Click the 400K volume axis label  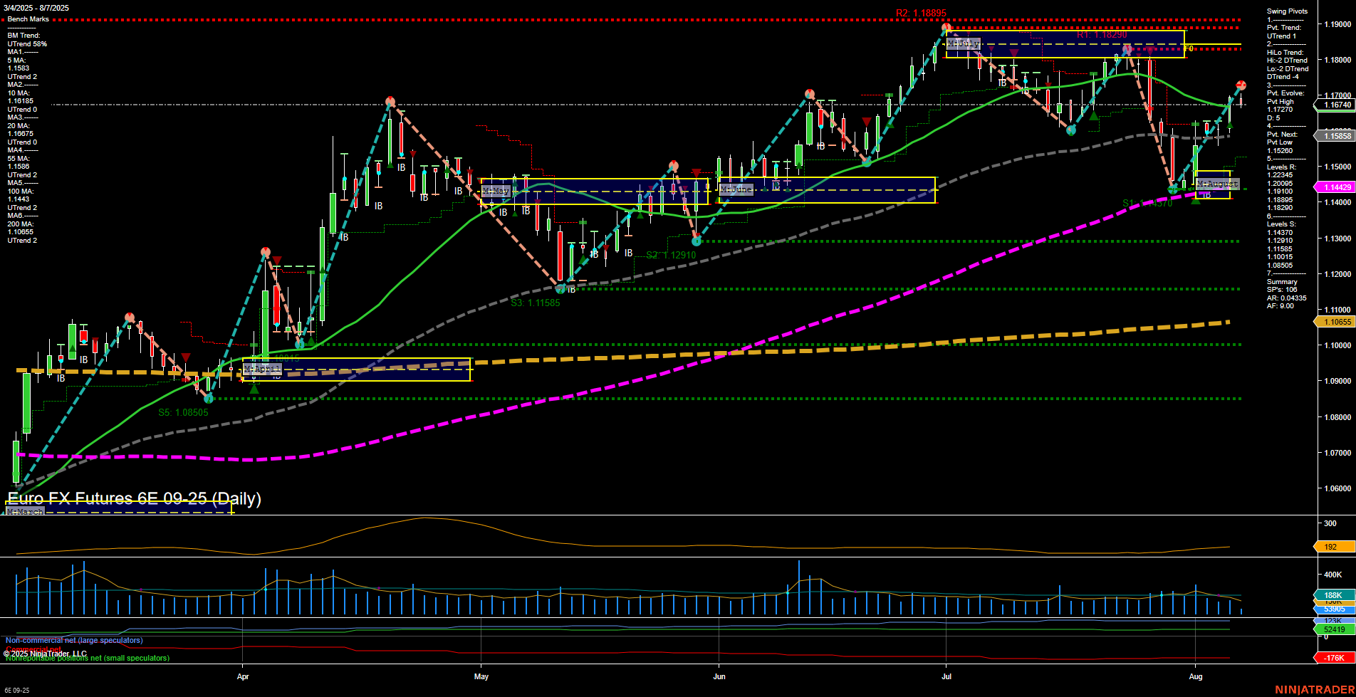point(1333,575)
